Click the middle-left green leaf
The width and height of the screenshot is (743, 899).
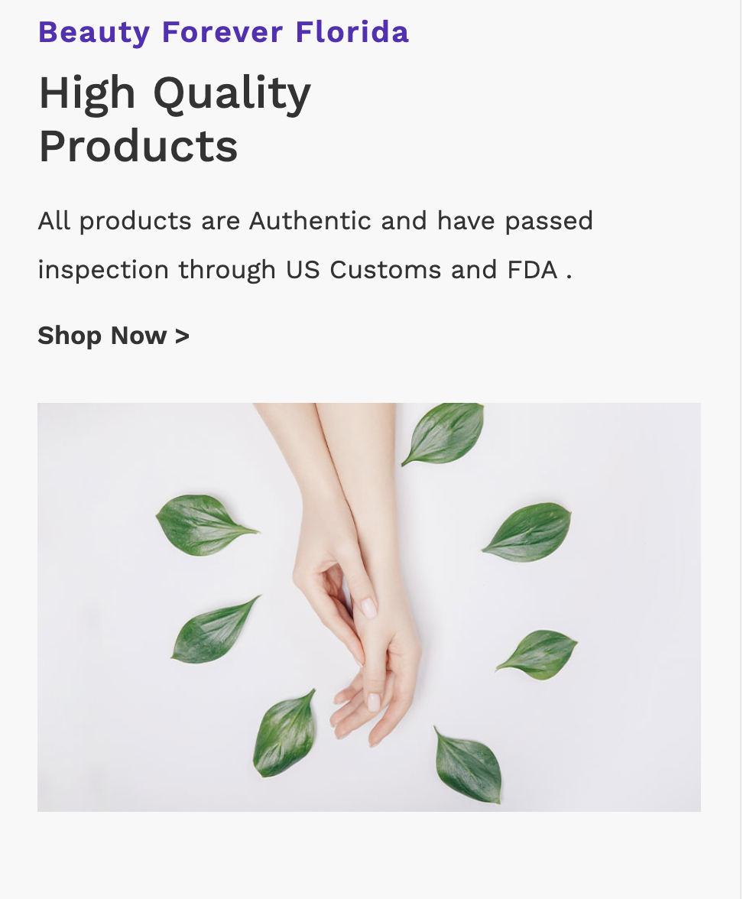point(214,631)
